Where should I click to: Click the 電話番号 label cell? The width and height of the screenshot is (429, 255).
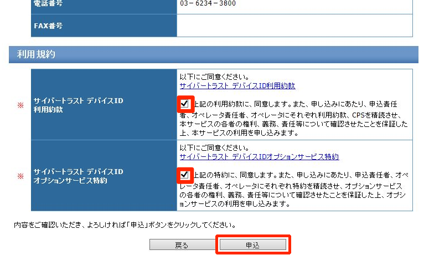[104, 3]
